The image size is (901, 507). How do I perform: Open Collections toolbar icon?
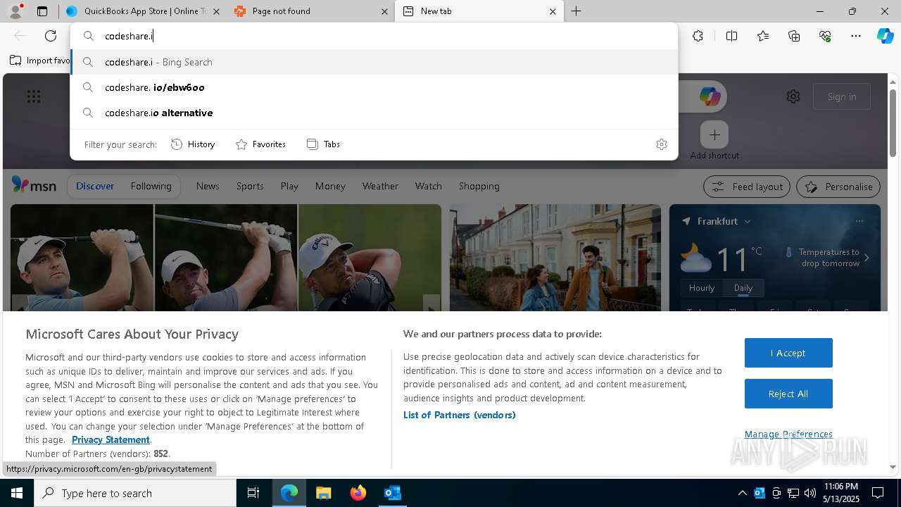(794, 36)
